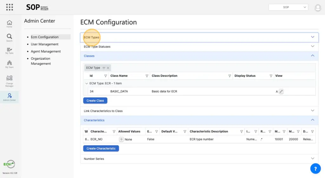Open the apps grid menu icon

coord(10,7)
